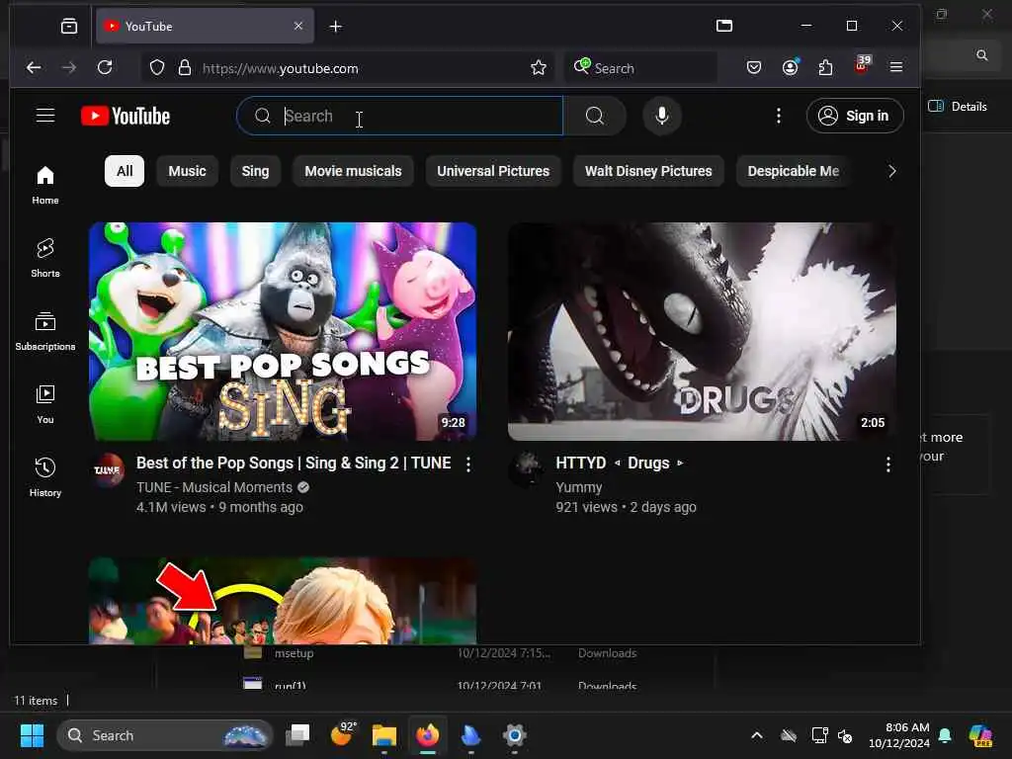The height and width of the screenshot is (759, 1012).
Task: Select the Music filter chip
Action: [x=187, y=171]
